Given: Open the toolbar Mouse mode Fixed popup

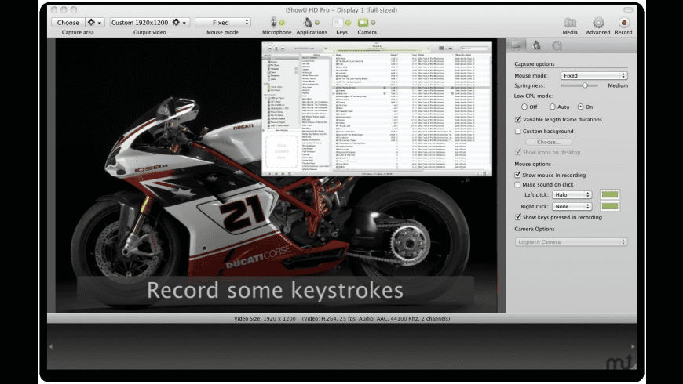Looking at the screenshot, I should coord(223,22).
